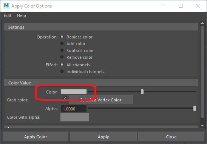
Task: Open the Edit menu
Action: (8, 15)
